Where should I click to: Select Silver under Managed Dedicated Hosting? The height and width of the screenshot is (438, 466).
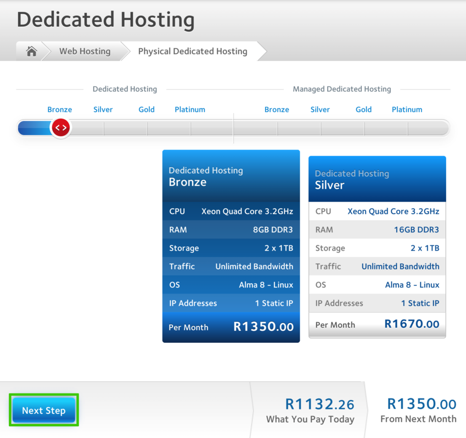[x=320, y=109]
